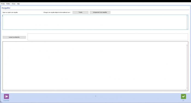
Task: Click the small icon in bottom-left corner
Action: pyautogui.click(x=1, y=102)
